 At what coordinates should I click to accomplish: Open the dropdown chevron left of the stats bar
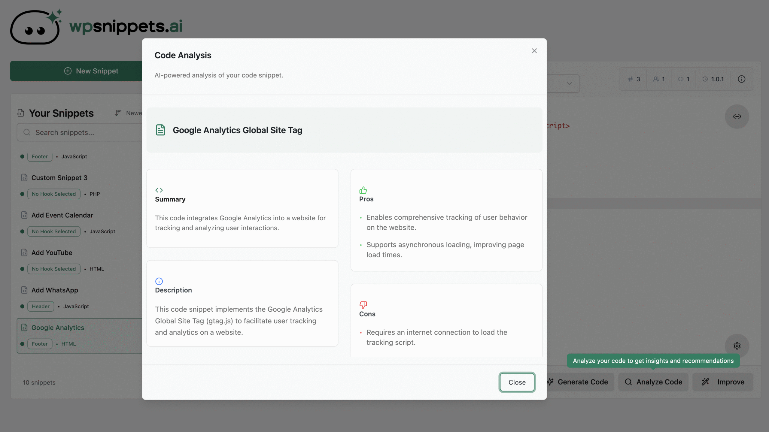point(569,83)
